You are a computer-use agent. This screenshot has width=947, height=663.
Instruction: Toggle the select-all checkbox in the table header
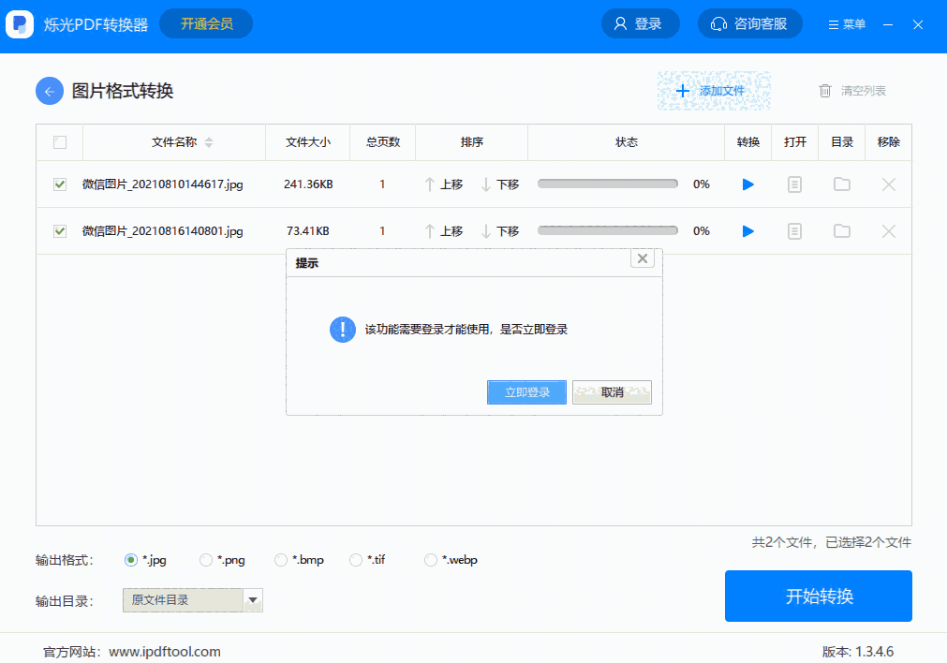(60, 141)
